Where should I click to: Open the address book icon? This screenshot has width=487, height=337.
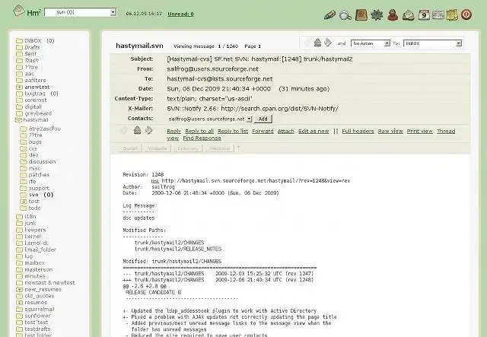point(361,14)
